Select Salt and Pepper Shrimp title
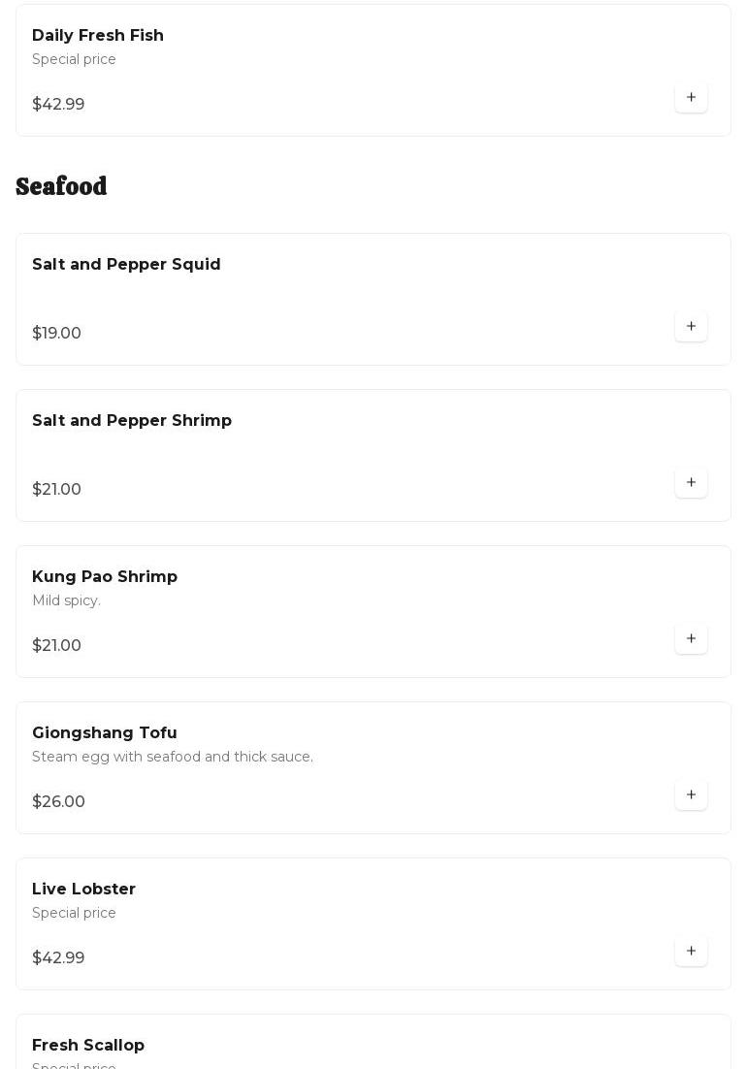Screen dimensions: 747x1069 132,421
